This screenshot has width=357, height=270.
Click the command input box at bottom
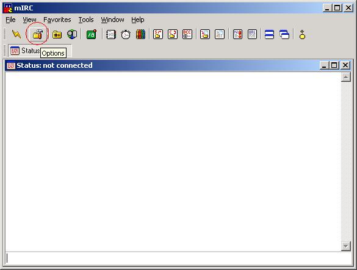pyautogui.click(x=178, y=258)
